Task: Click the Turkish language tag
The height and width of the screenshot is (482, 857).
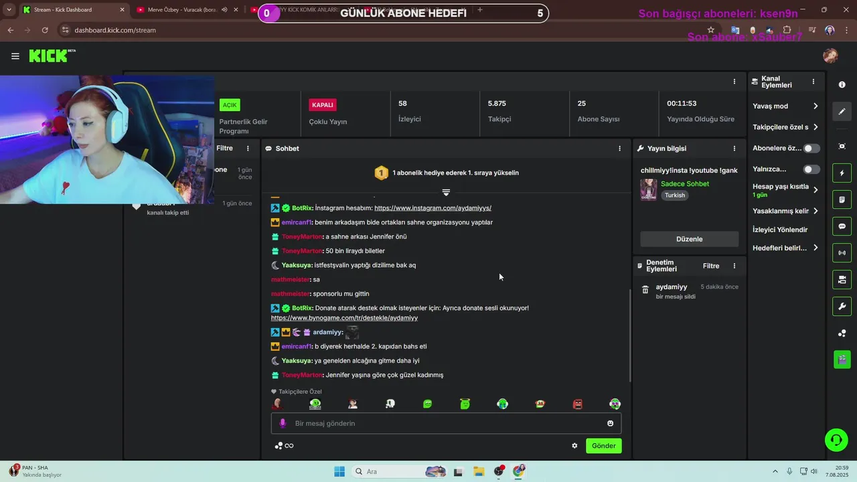Action: click(675, 195)
